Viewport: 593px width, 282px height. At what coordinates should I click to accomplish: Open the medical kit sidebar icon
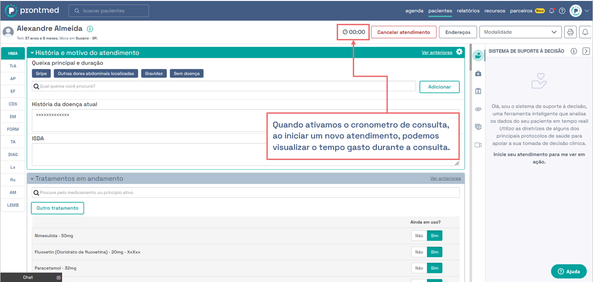point(478,73)
